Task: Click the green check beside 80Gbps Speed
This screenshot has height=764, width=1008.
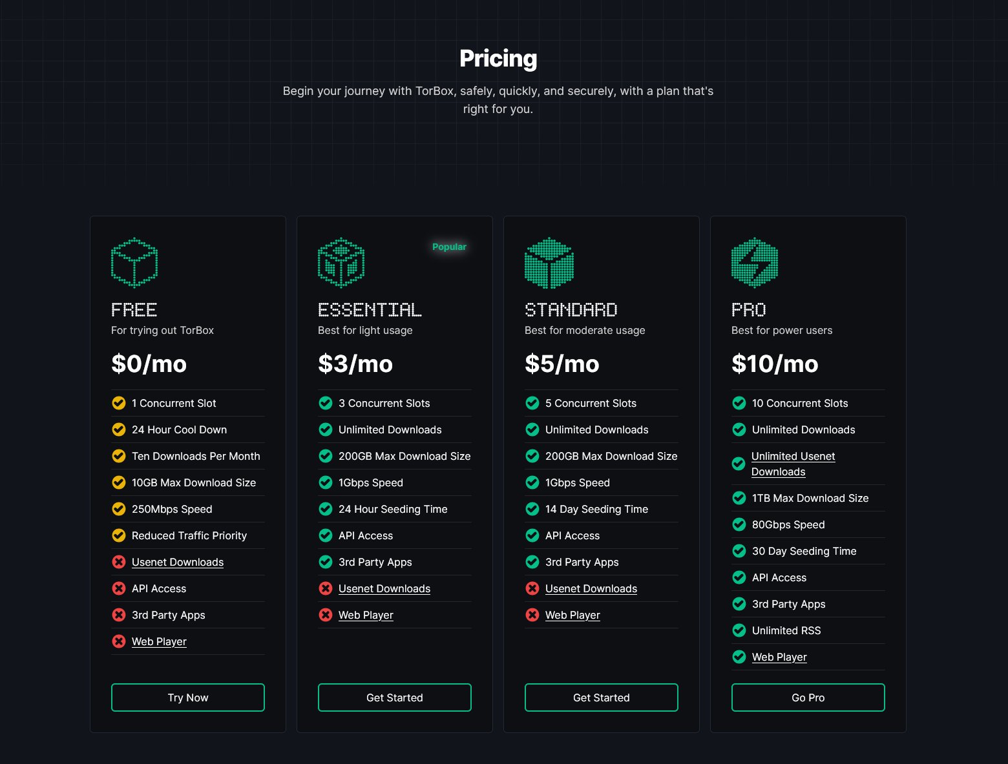Action: click(x=739, y=524)
